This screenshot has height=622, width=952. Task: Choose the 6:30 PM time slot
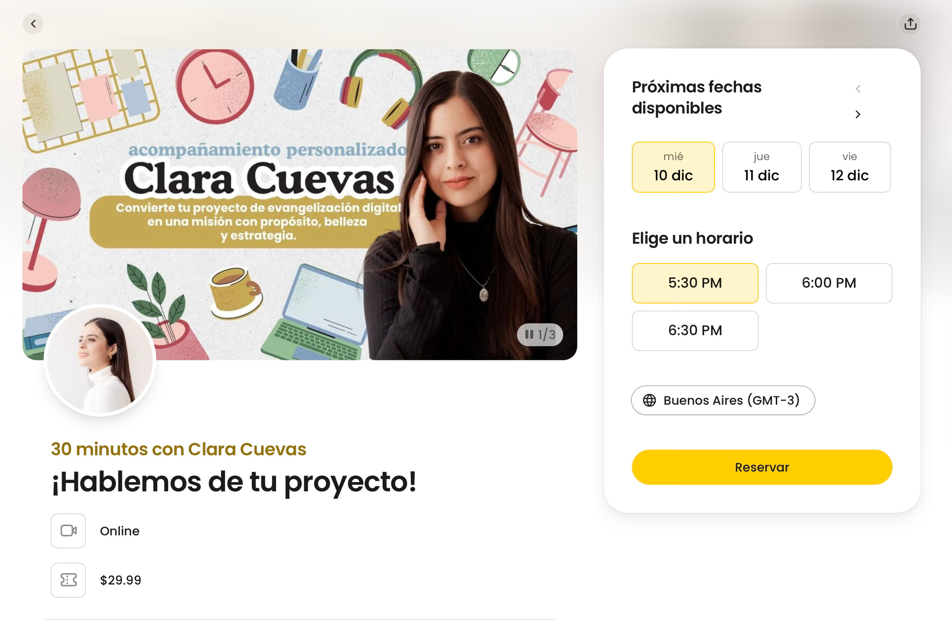695,331
